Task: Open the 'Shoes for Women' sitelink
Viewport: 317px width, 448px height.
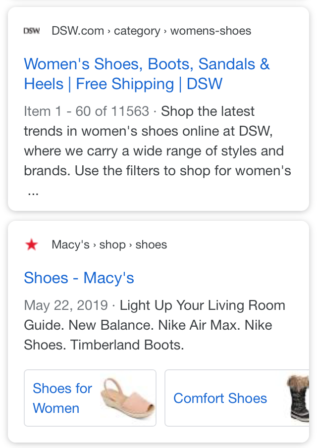Action: 90,398
